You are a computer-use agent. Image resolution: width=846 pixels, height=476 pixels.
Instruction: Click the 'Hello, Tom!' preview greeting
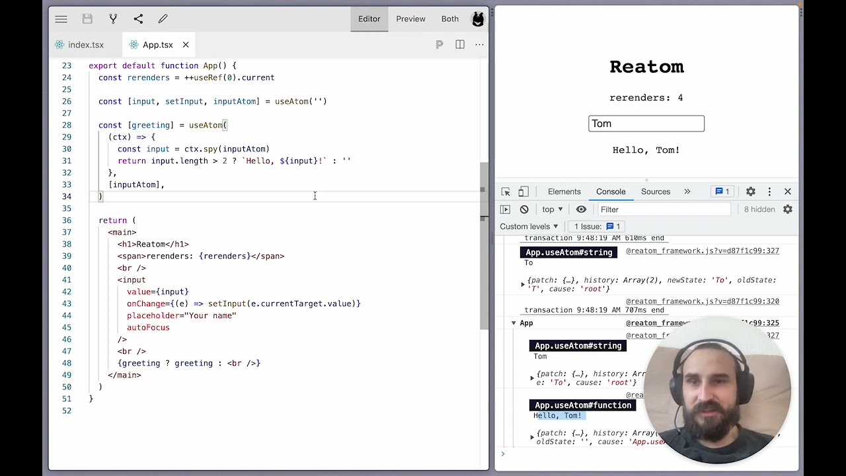pos(646,150)
